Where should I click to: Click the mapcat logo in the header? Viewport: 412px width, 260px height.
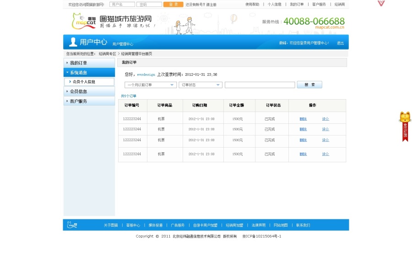[84, 21]
